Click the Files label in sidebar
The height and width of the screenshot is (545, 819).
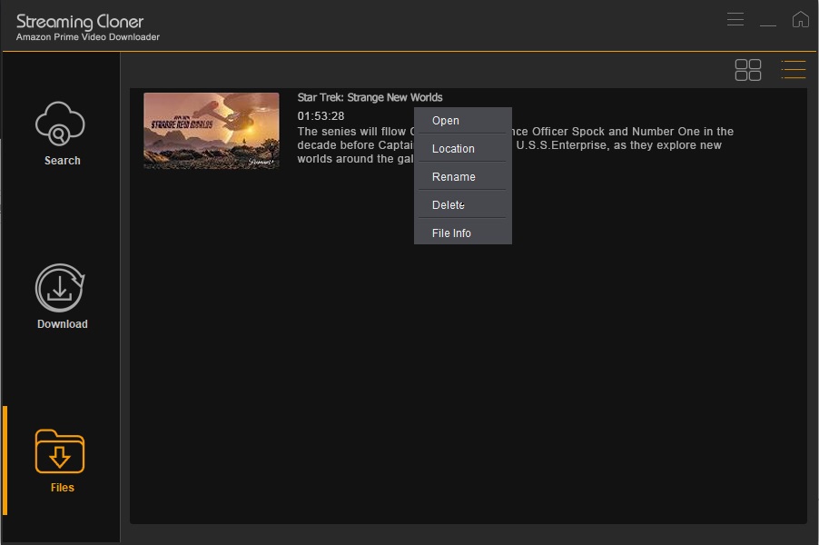tap(62, 488)
